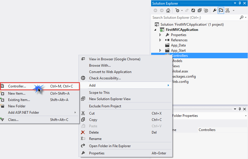Select the FirstMVCApplication project

click(x=182, y=30)
